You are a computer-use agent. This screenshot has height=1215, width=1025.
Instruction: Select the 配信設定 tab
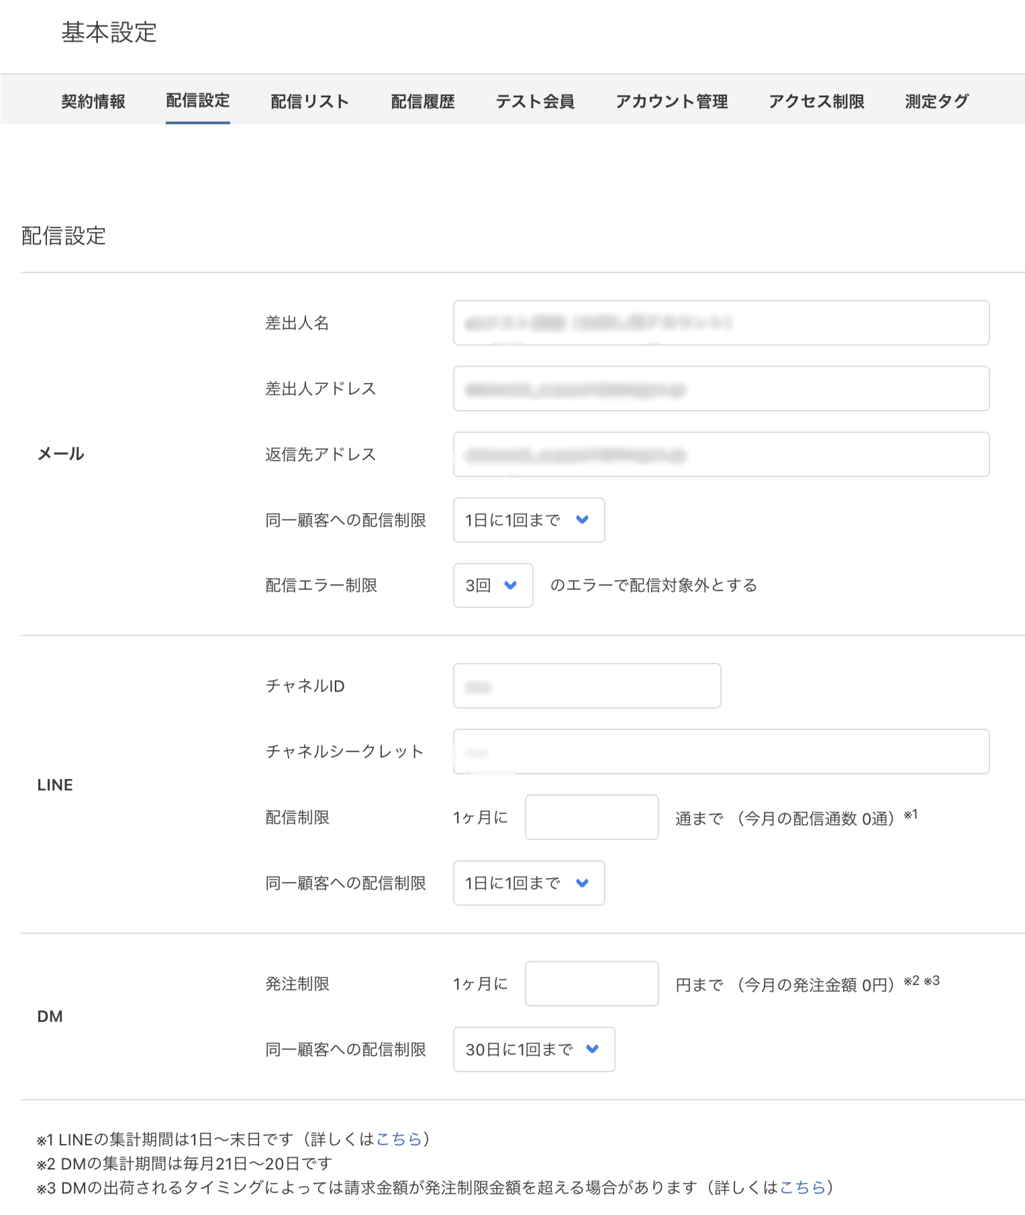pos(198,101)
